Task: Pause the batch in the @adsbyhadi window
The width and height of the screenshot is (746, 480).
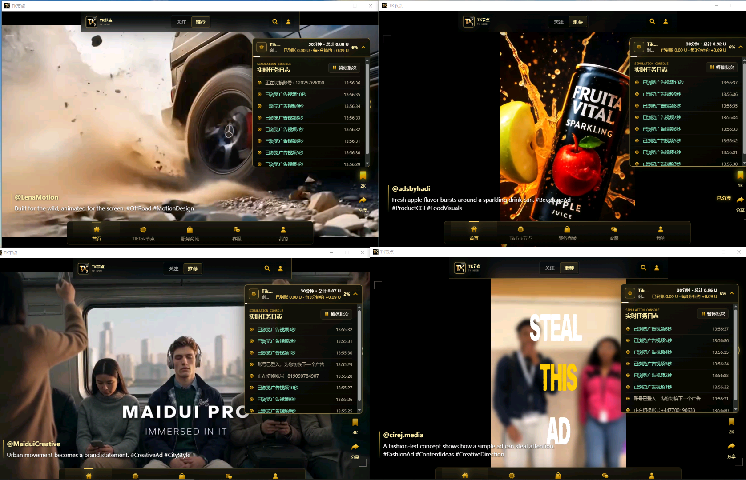Action: click(722, 67)
